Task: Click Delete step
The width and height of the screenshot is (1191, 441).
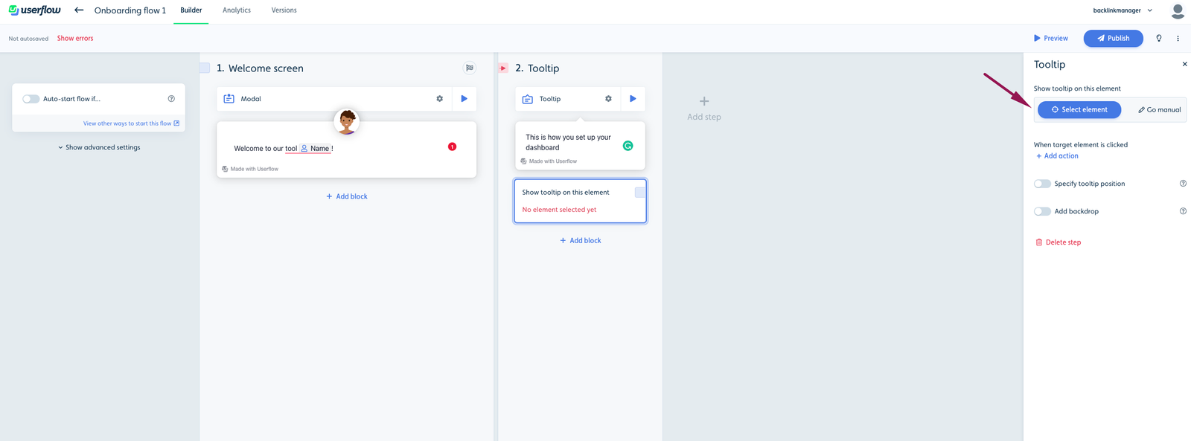Action: pos(1059,242)
